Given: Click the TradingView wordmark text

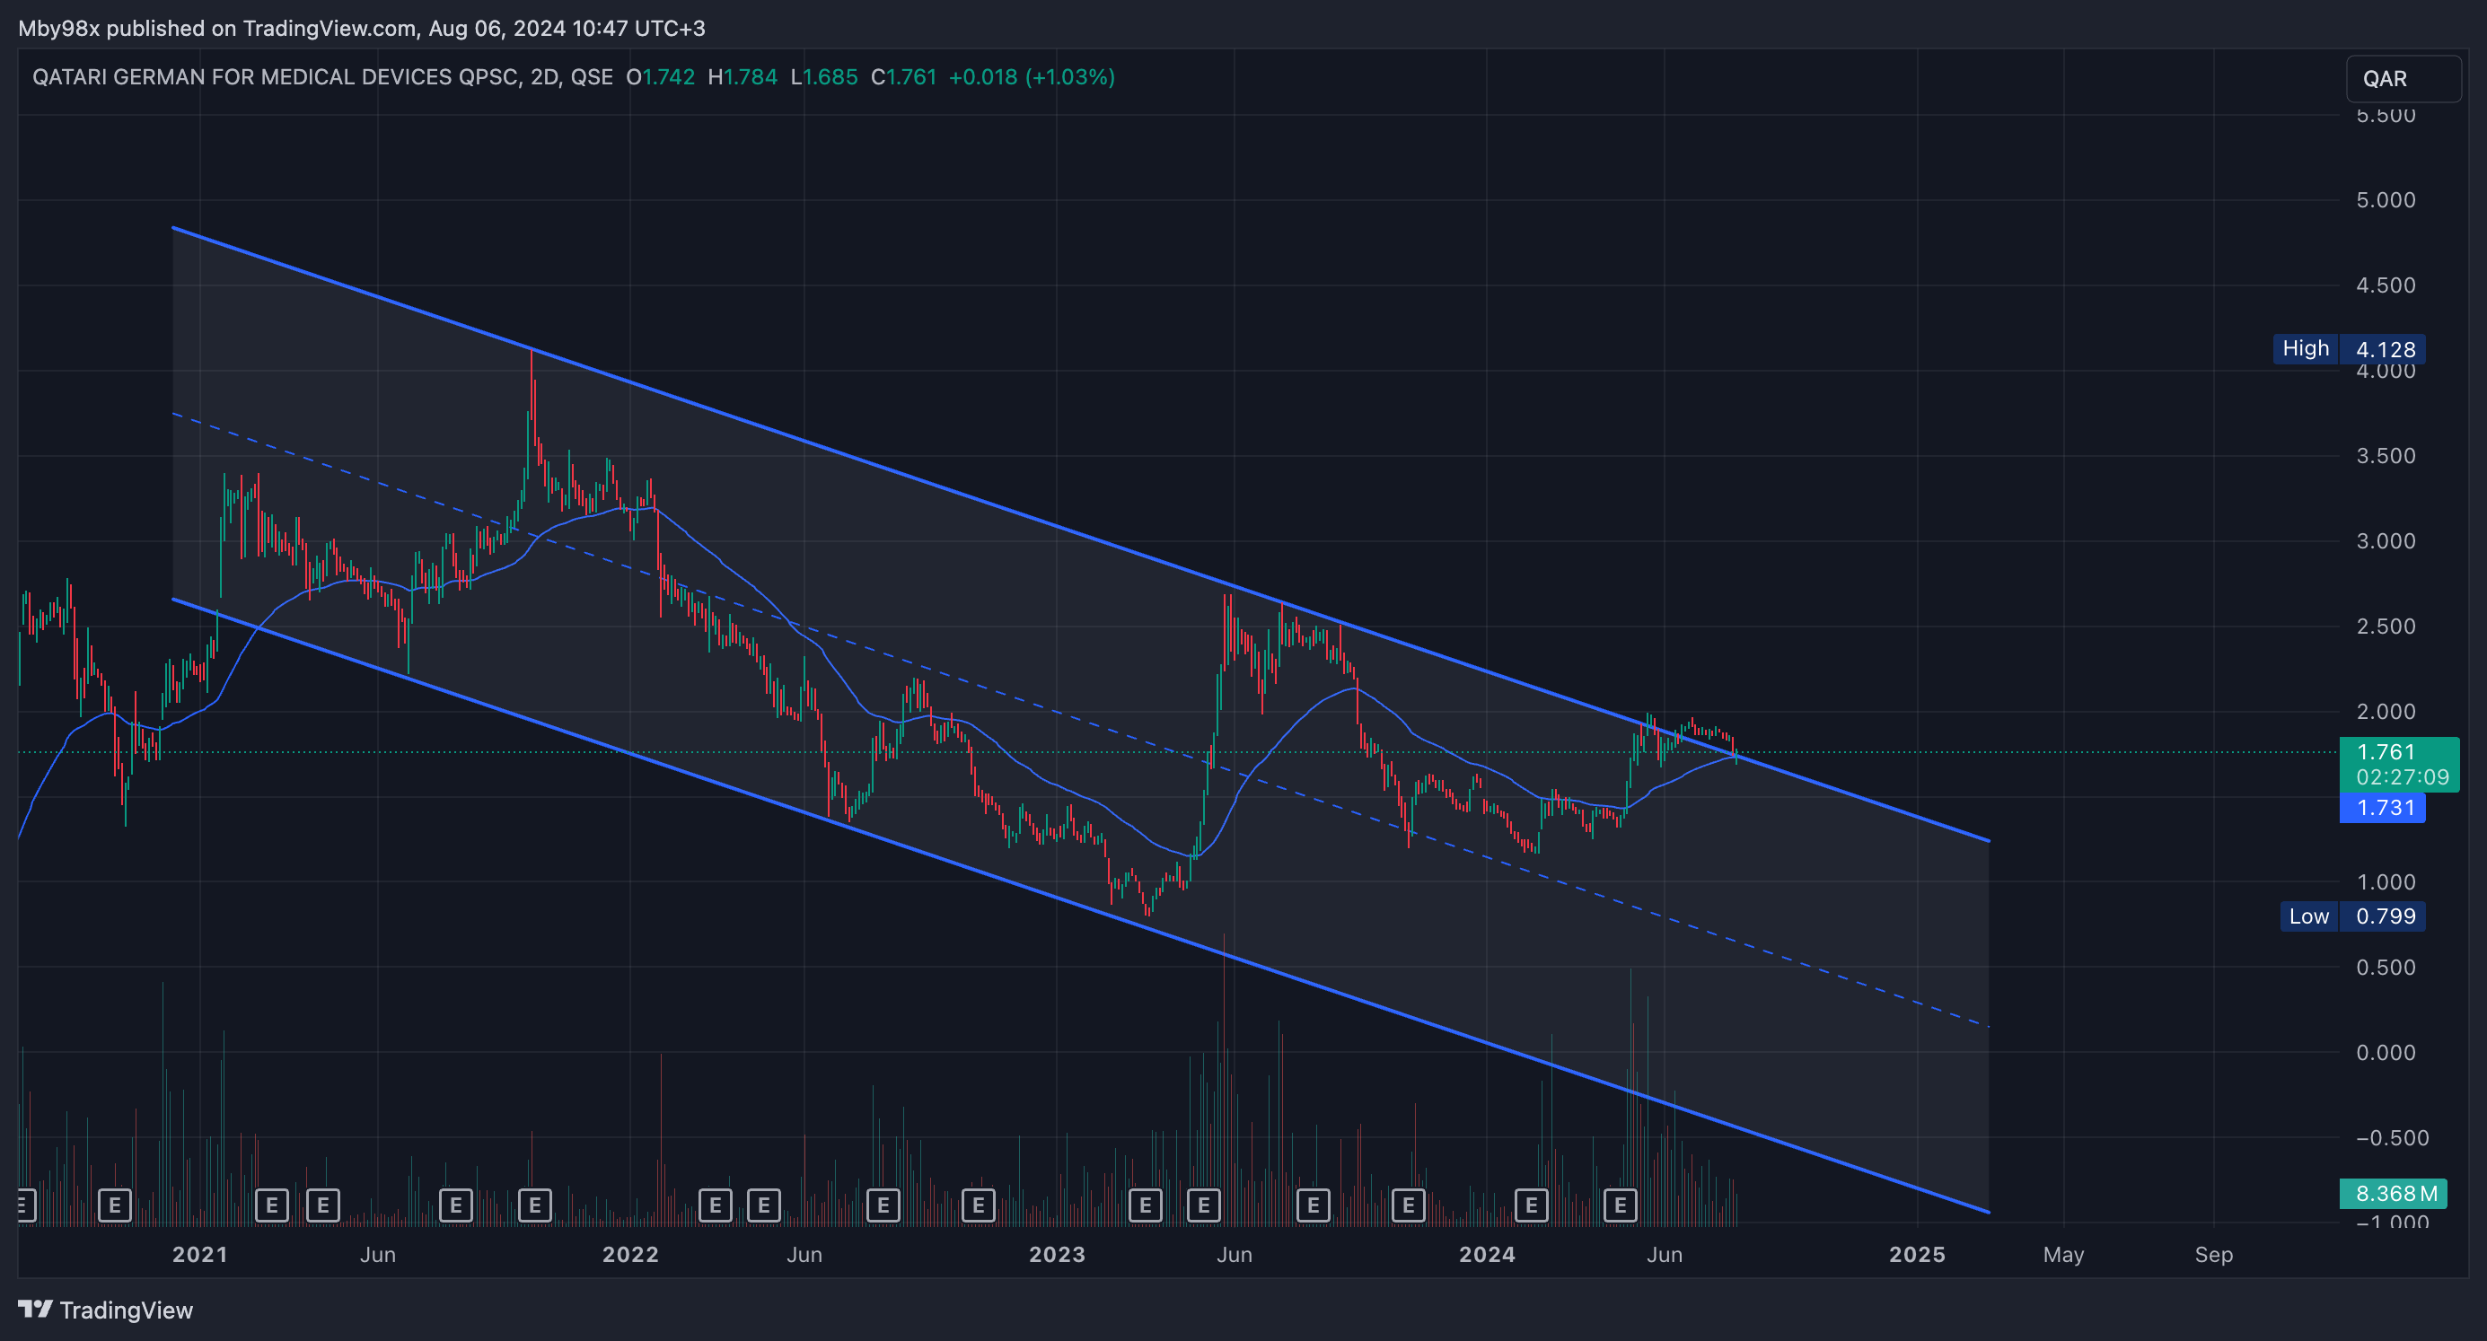Looking at the screenshot, I should coord(127,1310).
